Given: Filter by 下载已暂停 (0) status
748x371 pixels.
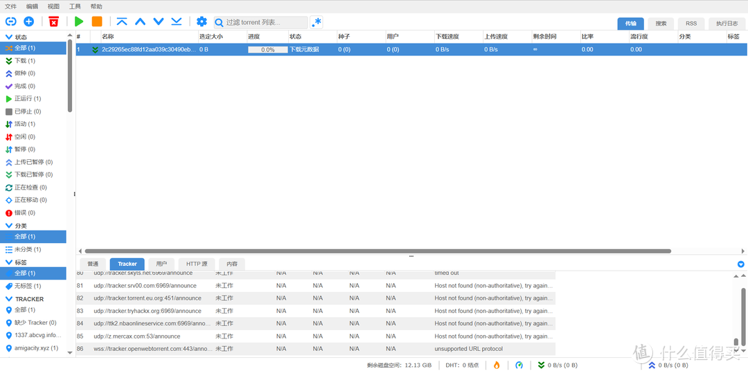Looking at the screenshot, I should (33, 174).
